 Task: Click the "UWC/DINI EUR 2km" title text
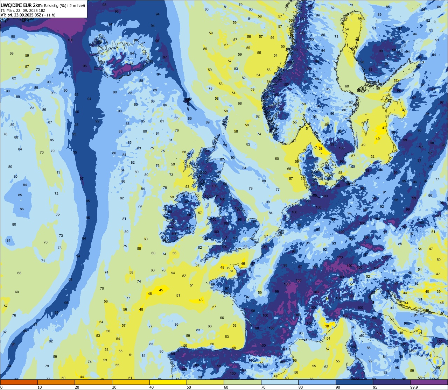[21, 5]
